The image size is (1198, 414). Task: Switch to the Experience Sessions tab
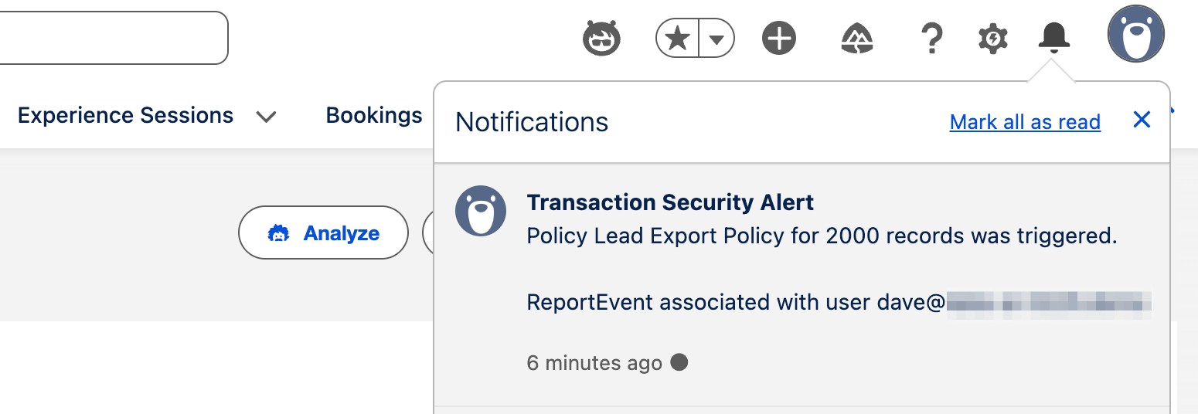pyautogui.click(x=125, y=116)
